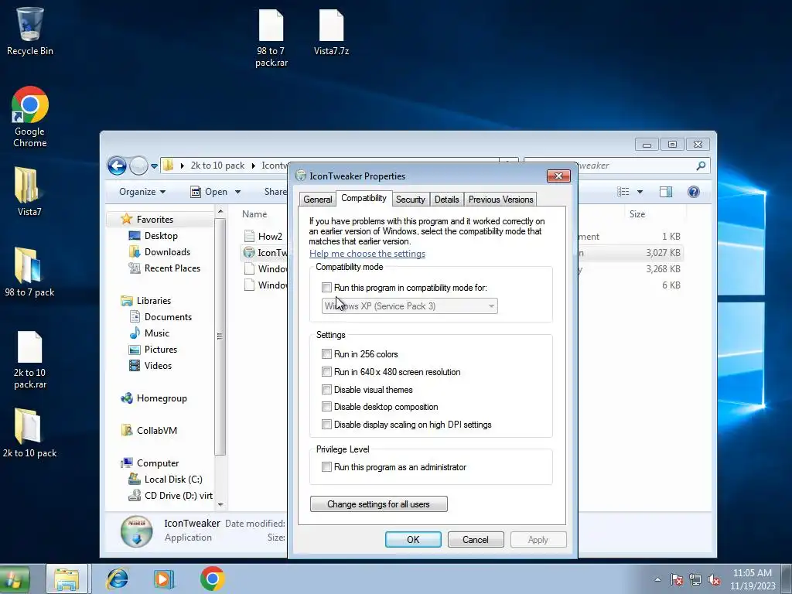Open the Organize dropdown menu
The height and width of the screenshot is (594, 792).
tap(142, 192)
